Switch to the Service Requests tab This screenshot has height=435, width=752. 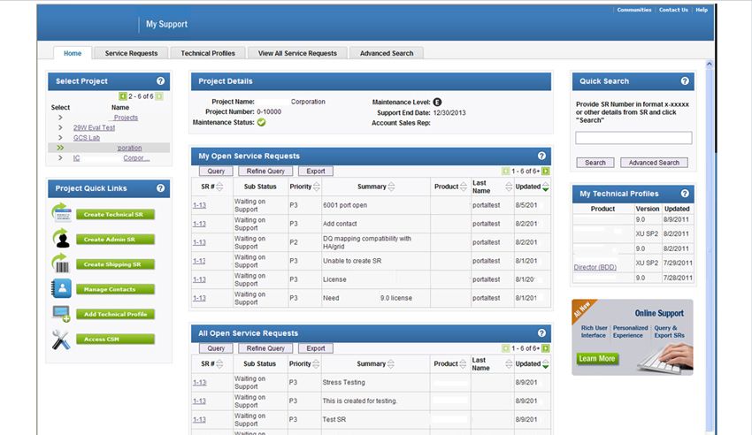tap(131, 53)
